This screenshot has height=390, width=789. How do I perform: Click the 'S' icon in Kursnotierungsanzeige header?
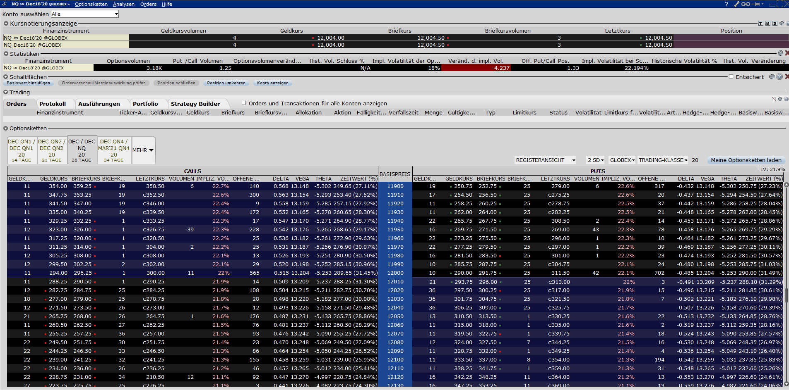click(x=775, y=24)
